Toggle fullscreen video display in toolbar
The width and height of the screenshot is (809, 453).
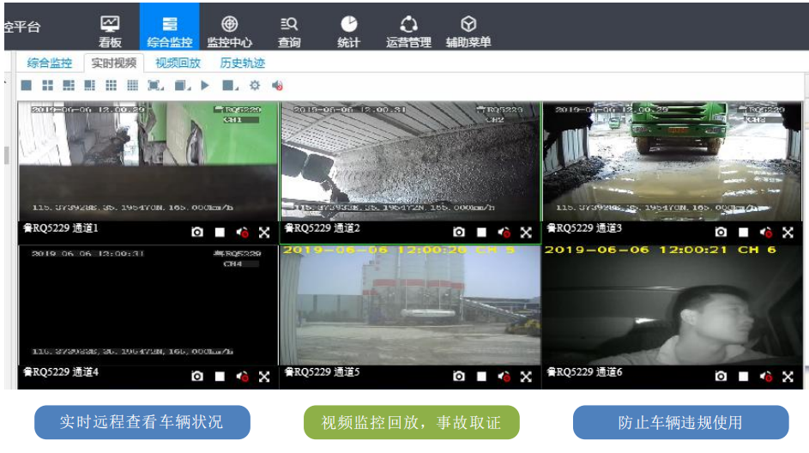pyautogui.click(x=154, y=86)
